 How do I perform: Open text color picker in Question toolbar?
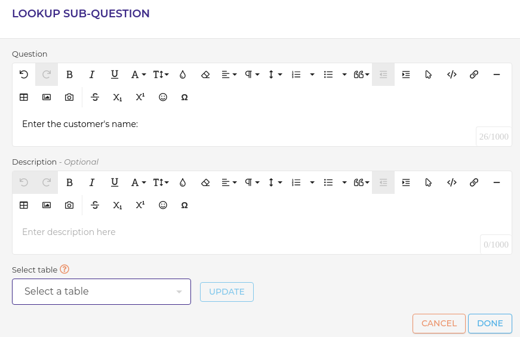[183, 75]
